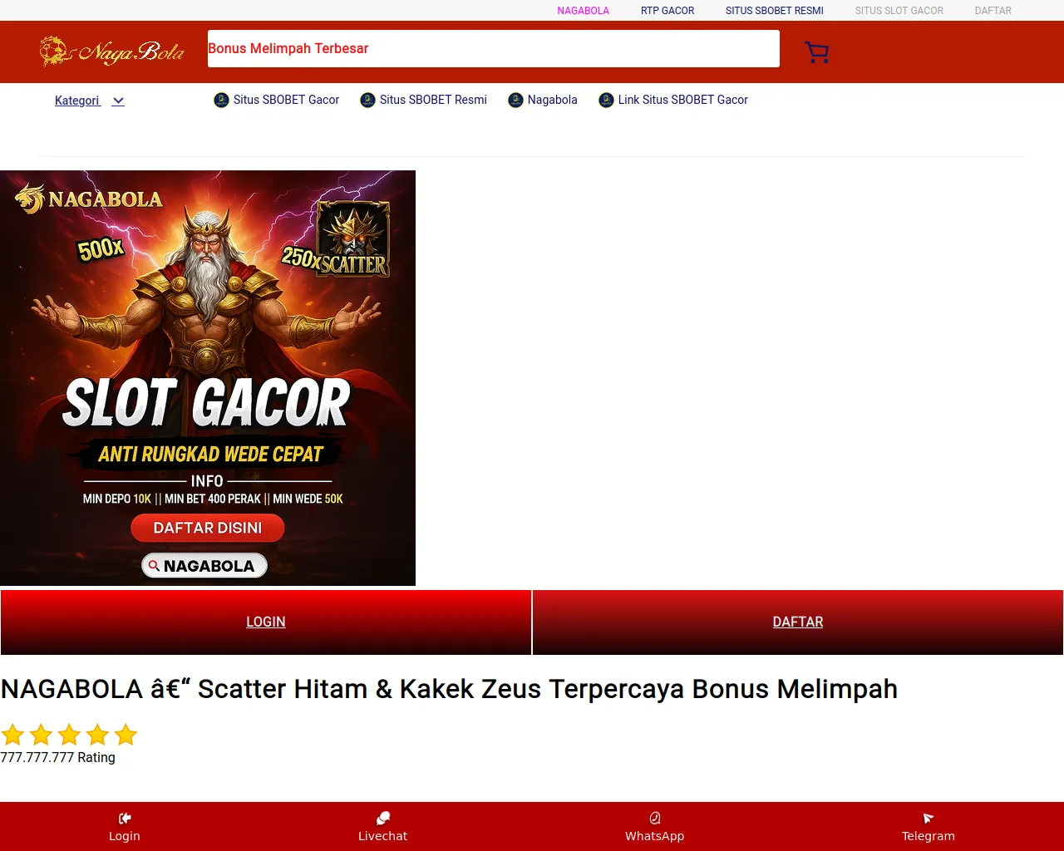Click the large red LOGIN button
1064x851 pixels.
click(x=266, y=622)
